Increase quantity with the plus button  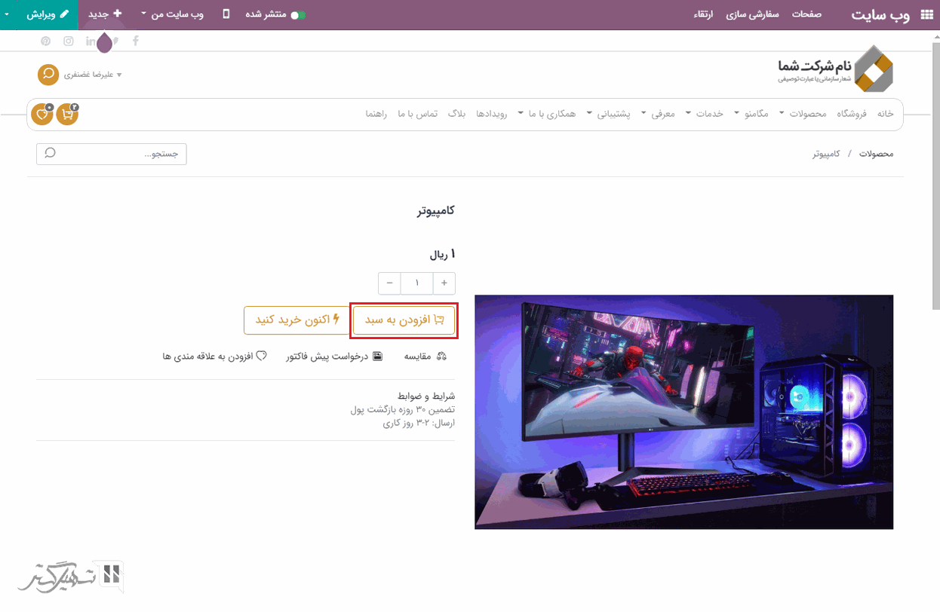pyautogui.click(x=444, y=283)
